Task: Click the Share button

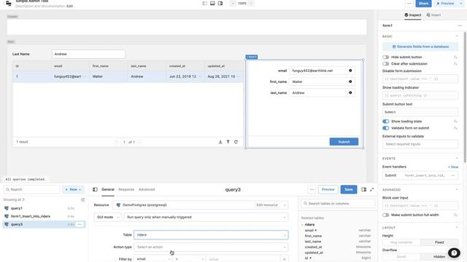Action: tap(423, 3)
